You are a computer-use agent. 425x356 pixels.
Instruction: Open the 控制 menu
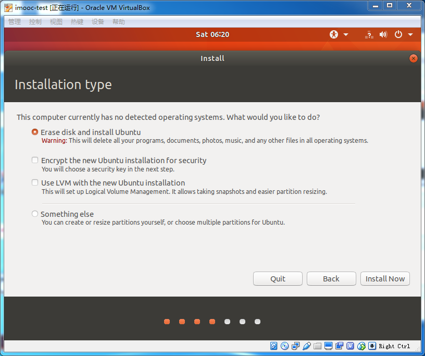click(35, 22)
